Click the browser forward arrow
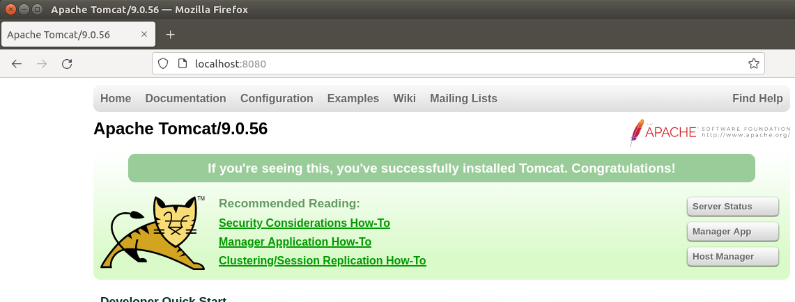 point(42,64)
